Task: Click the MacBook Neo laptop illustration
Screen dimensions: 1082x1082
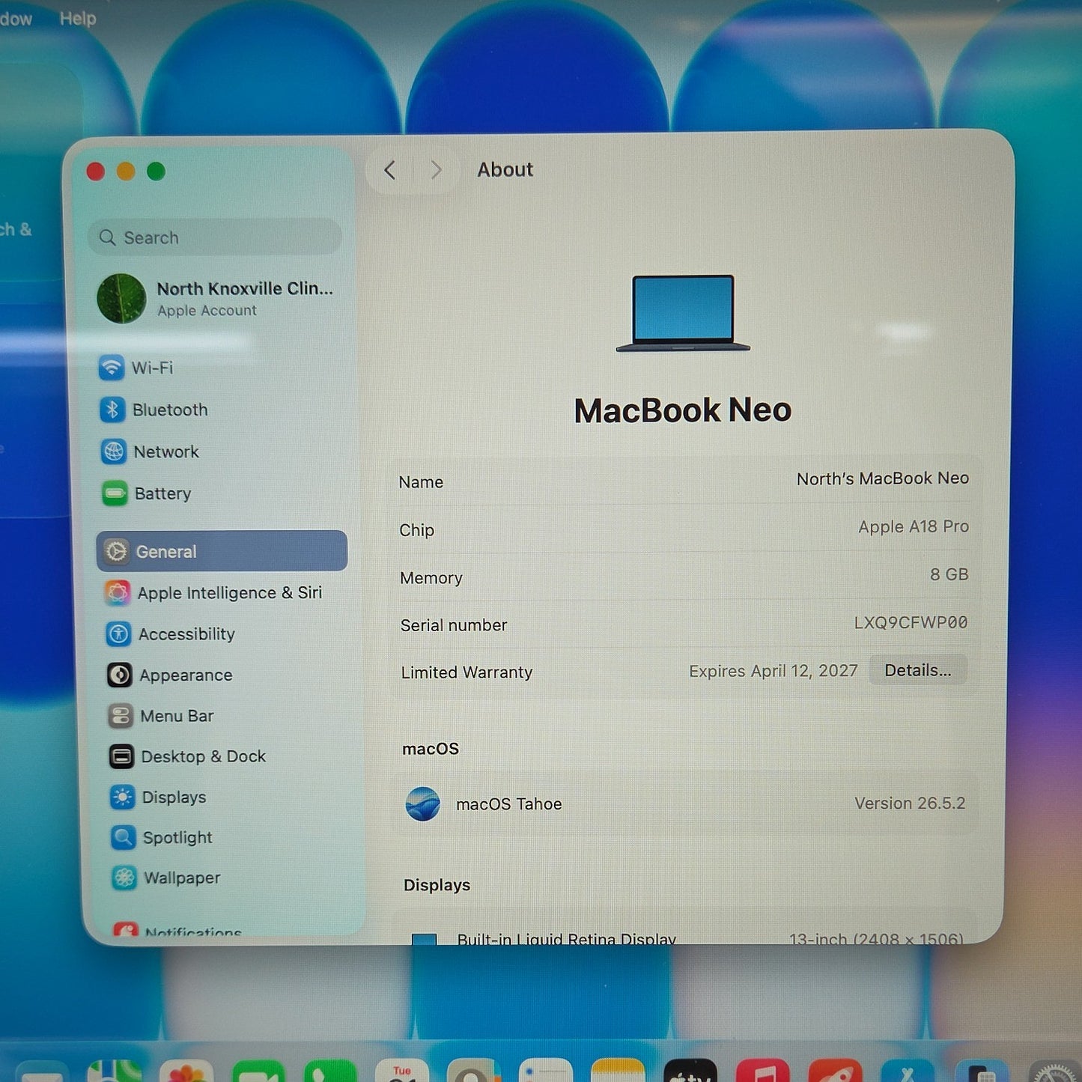Action: click(683, 313)
